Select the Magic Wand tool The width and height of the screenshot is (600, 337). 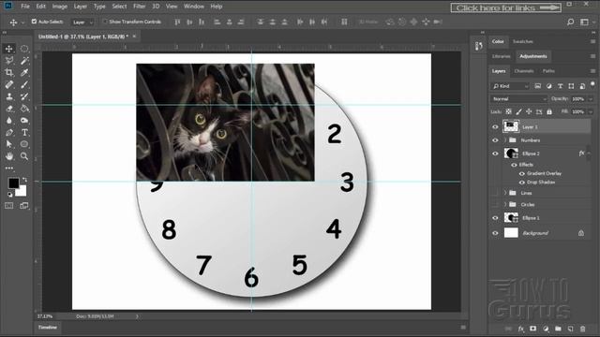24,60
